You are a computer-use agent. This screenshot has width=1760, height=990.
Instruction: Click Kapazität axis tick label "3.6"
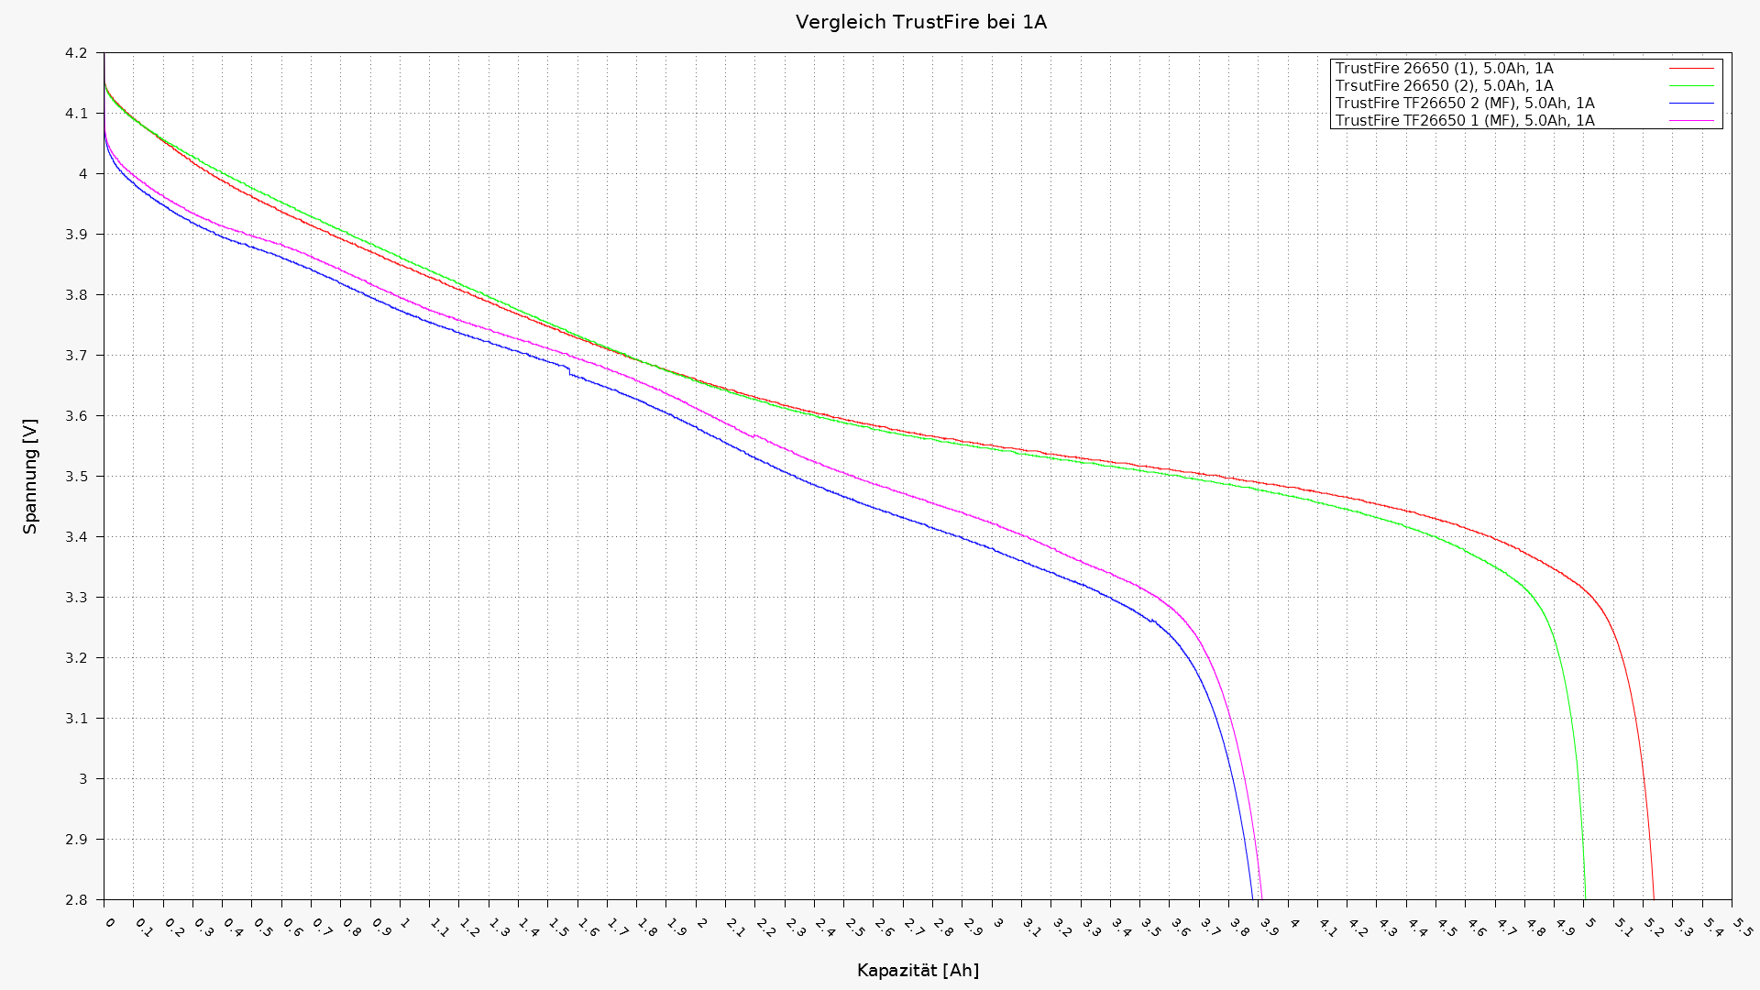(x=1180, y=928)
